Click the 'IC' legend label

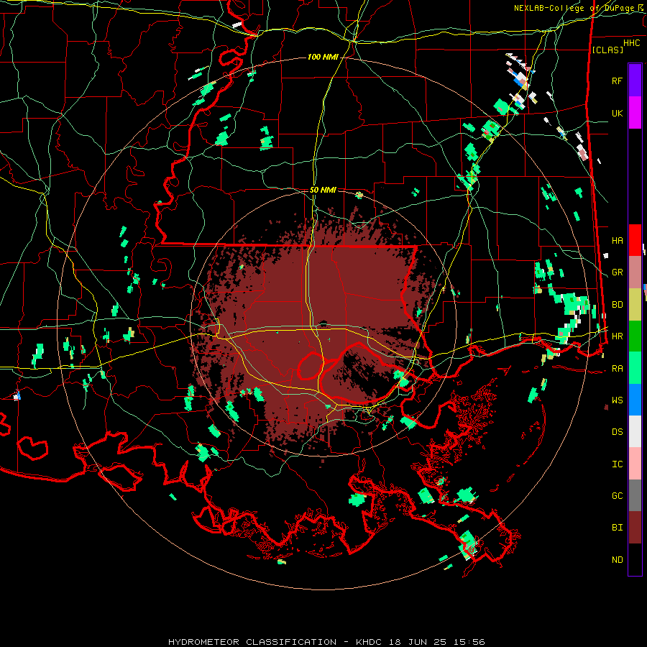coord(617,464)
